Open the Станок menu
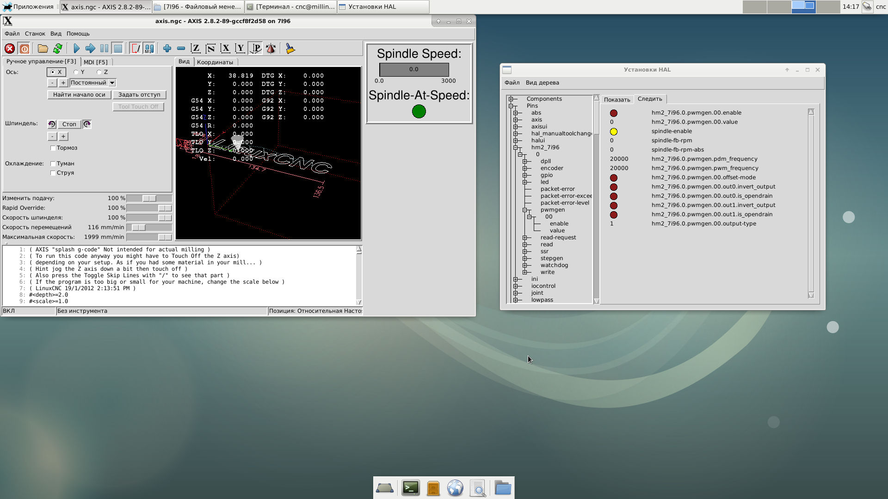Screen dimensions: 888x499 click(x=35, y=34)
